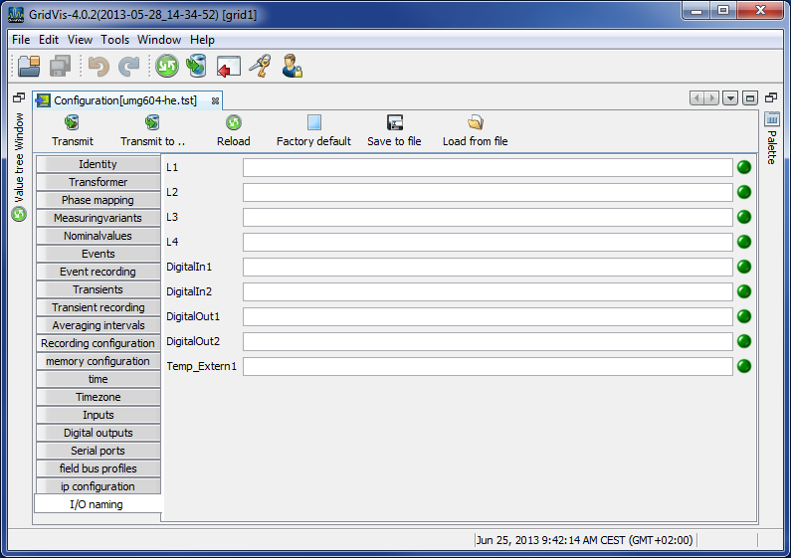Open the View menu
Image resolution: width=791 pixels, height=558 pixels.
[x=80, y=40]
